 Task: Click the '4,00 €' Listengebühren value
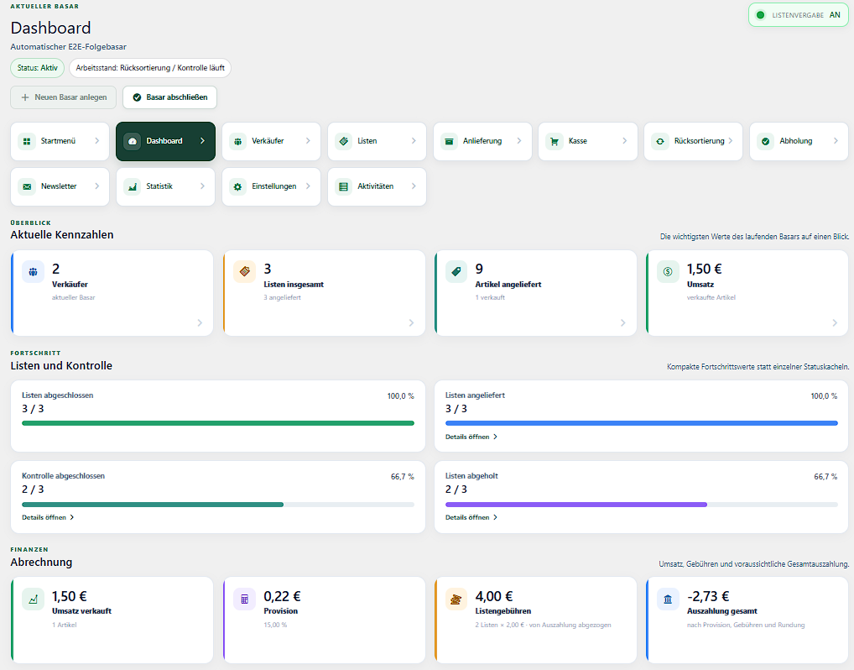point(494,596)
